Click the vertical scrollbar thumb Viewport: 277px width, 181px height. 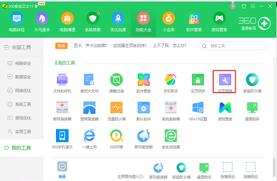click(274, 167)
